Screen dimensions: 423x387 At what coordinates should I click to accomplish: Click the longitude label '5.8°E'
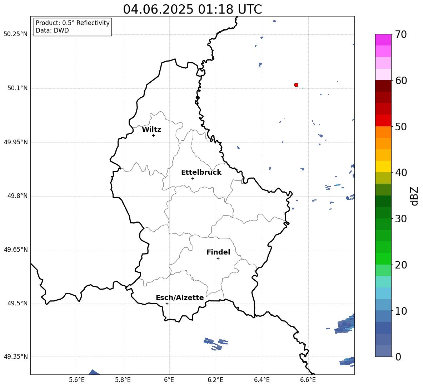tap(123, 380)
